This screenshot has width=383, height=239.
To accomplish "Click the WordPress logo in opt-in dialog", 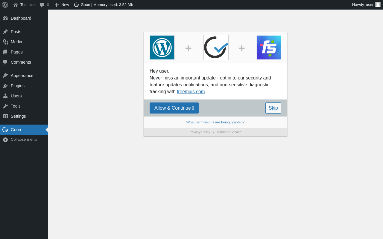I will point(162,48).
